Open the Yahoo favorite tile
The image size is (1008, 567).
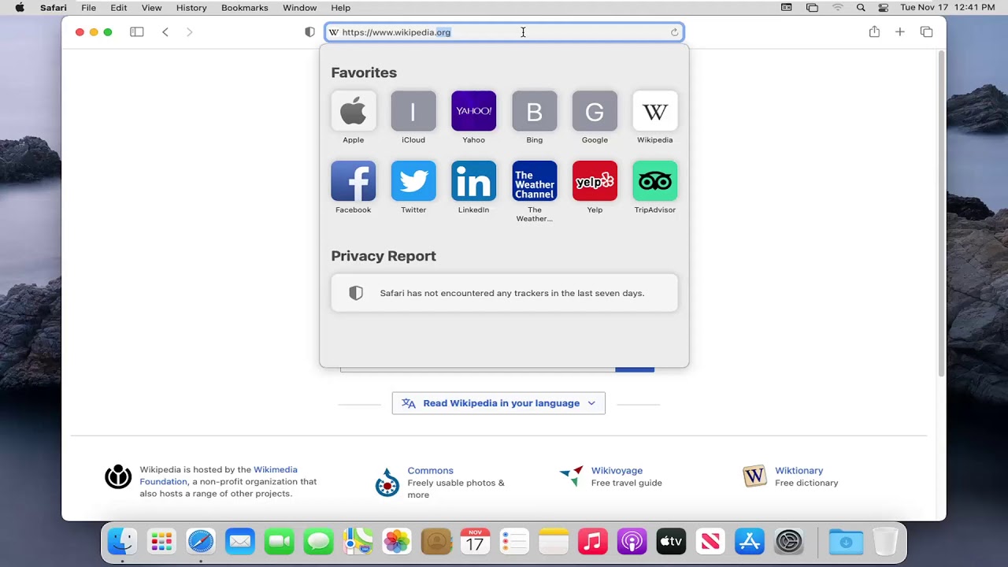click(x=473, y=111)
